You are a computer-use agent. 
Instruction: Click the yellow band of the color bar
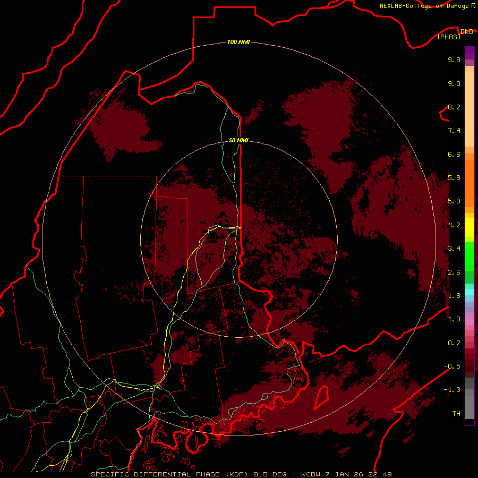click(x=469, y=227)
